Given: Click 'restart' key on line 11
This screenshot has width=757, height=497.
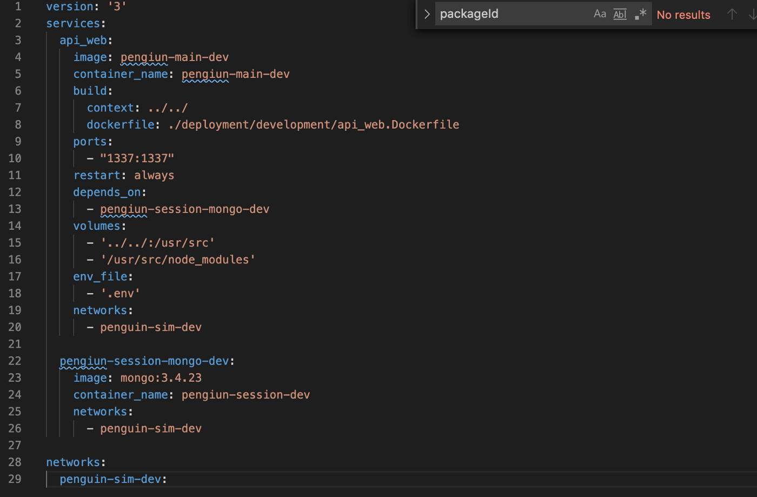Looking at the screenshot, I should (x=97, y=175).
